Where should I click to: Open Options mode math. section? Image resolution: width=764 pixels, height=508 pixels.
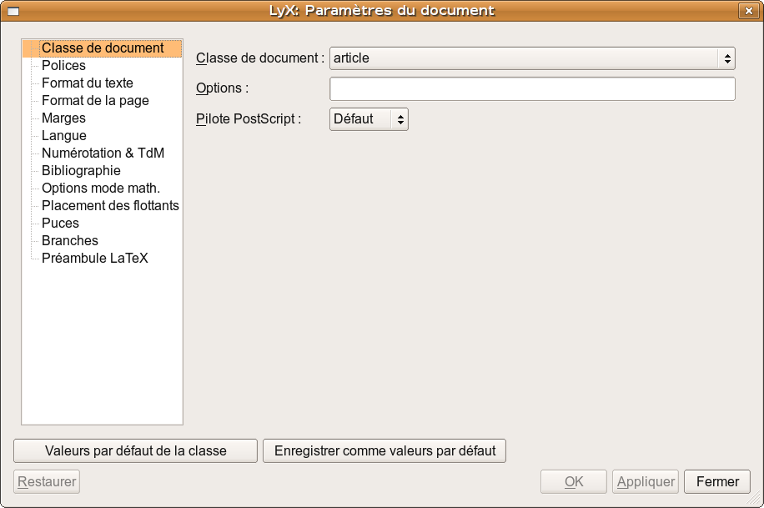(x=100, y=188)
